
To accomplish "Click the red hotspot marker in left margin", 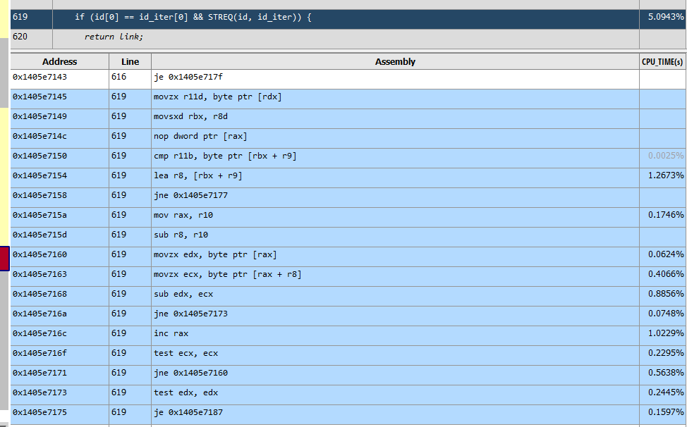I will tap(4, 259).
